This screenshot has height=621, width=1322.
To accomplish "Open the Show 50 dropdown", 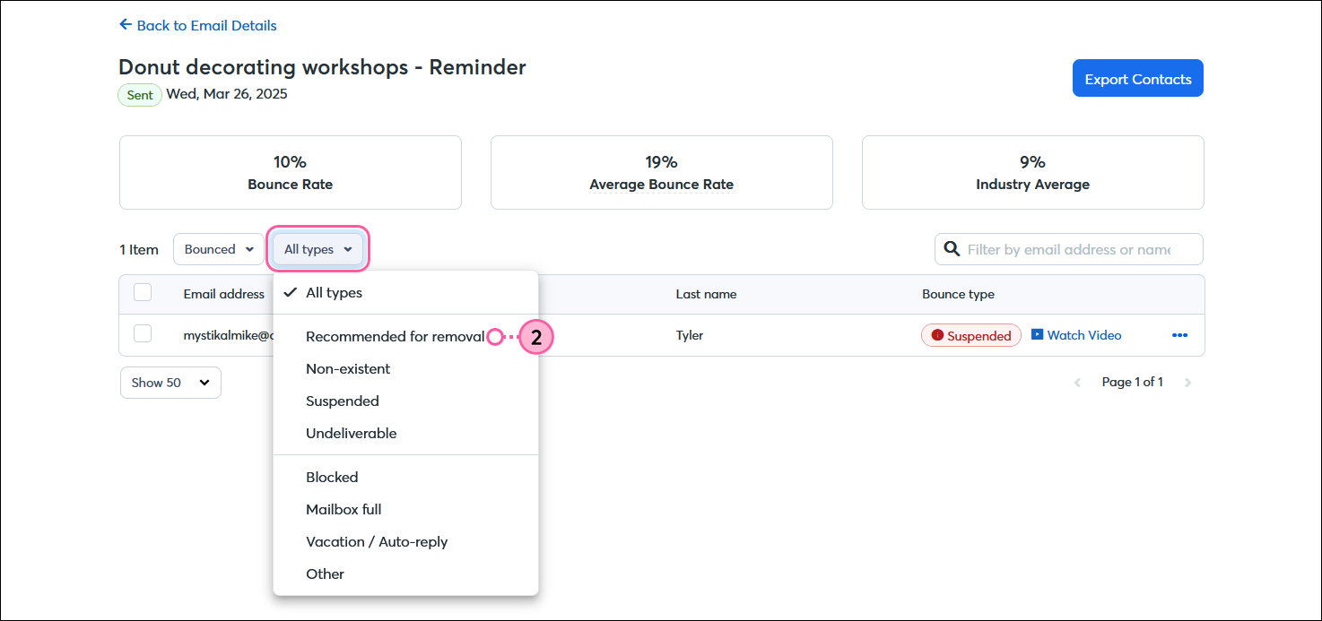I will (x=170, y=382).
